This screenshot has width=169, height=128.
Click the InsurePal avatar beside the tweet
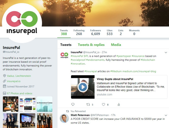pyautogui.click(x=64, y=55)
